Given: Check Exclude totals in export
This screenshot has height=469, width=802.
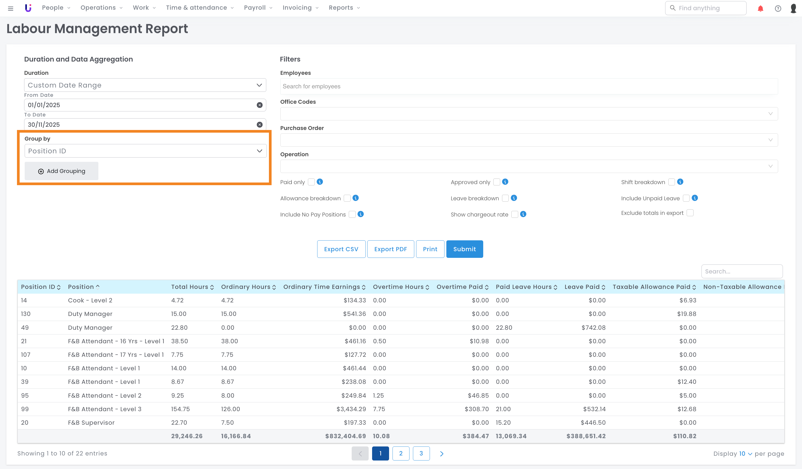Looking at the screenshot, I should click(x=690, y=213).
